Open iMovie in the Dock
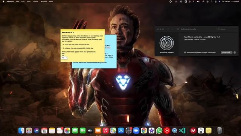The image size is (241, 136). point(151,131)
